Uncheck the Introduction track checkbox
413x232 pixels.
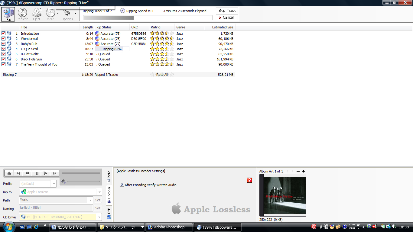point(4,34)
